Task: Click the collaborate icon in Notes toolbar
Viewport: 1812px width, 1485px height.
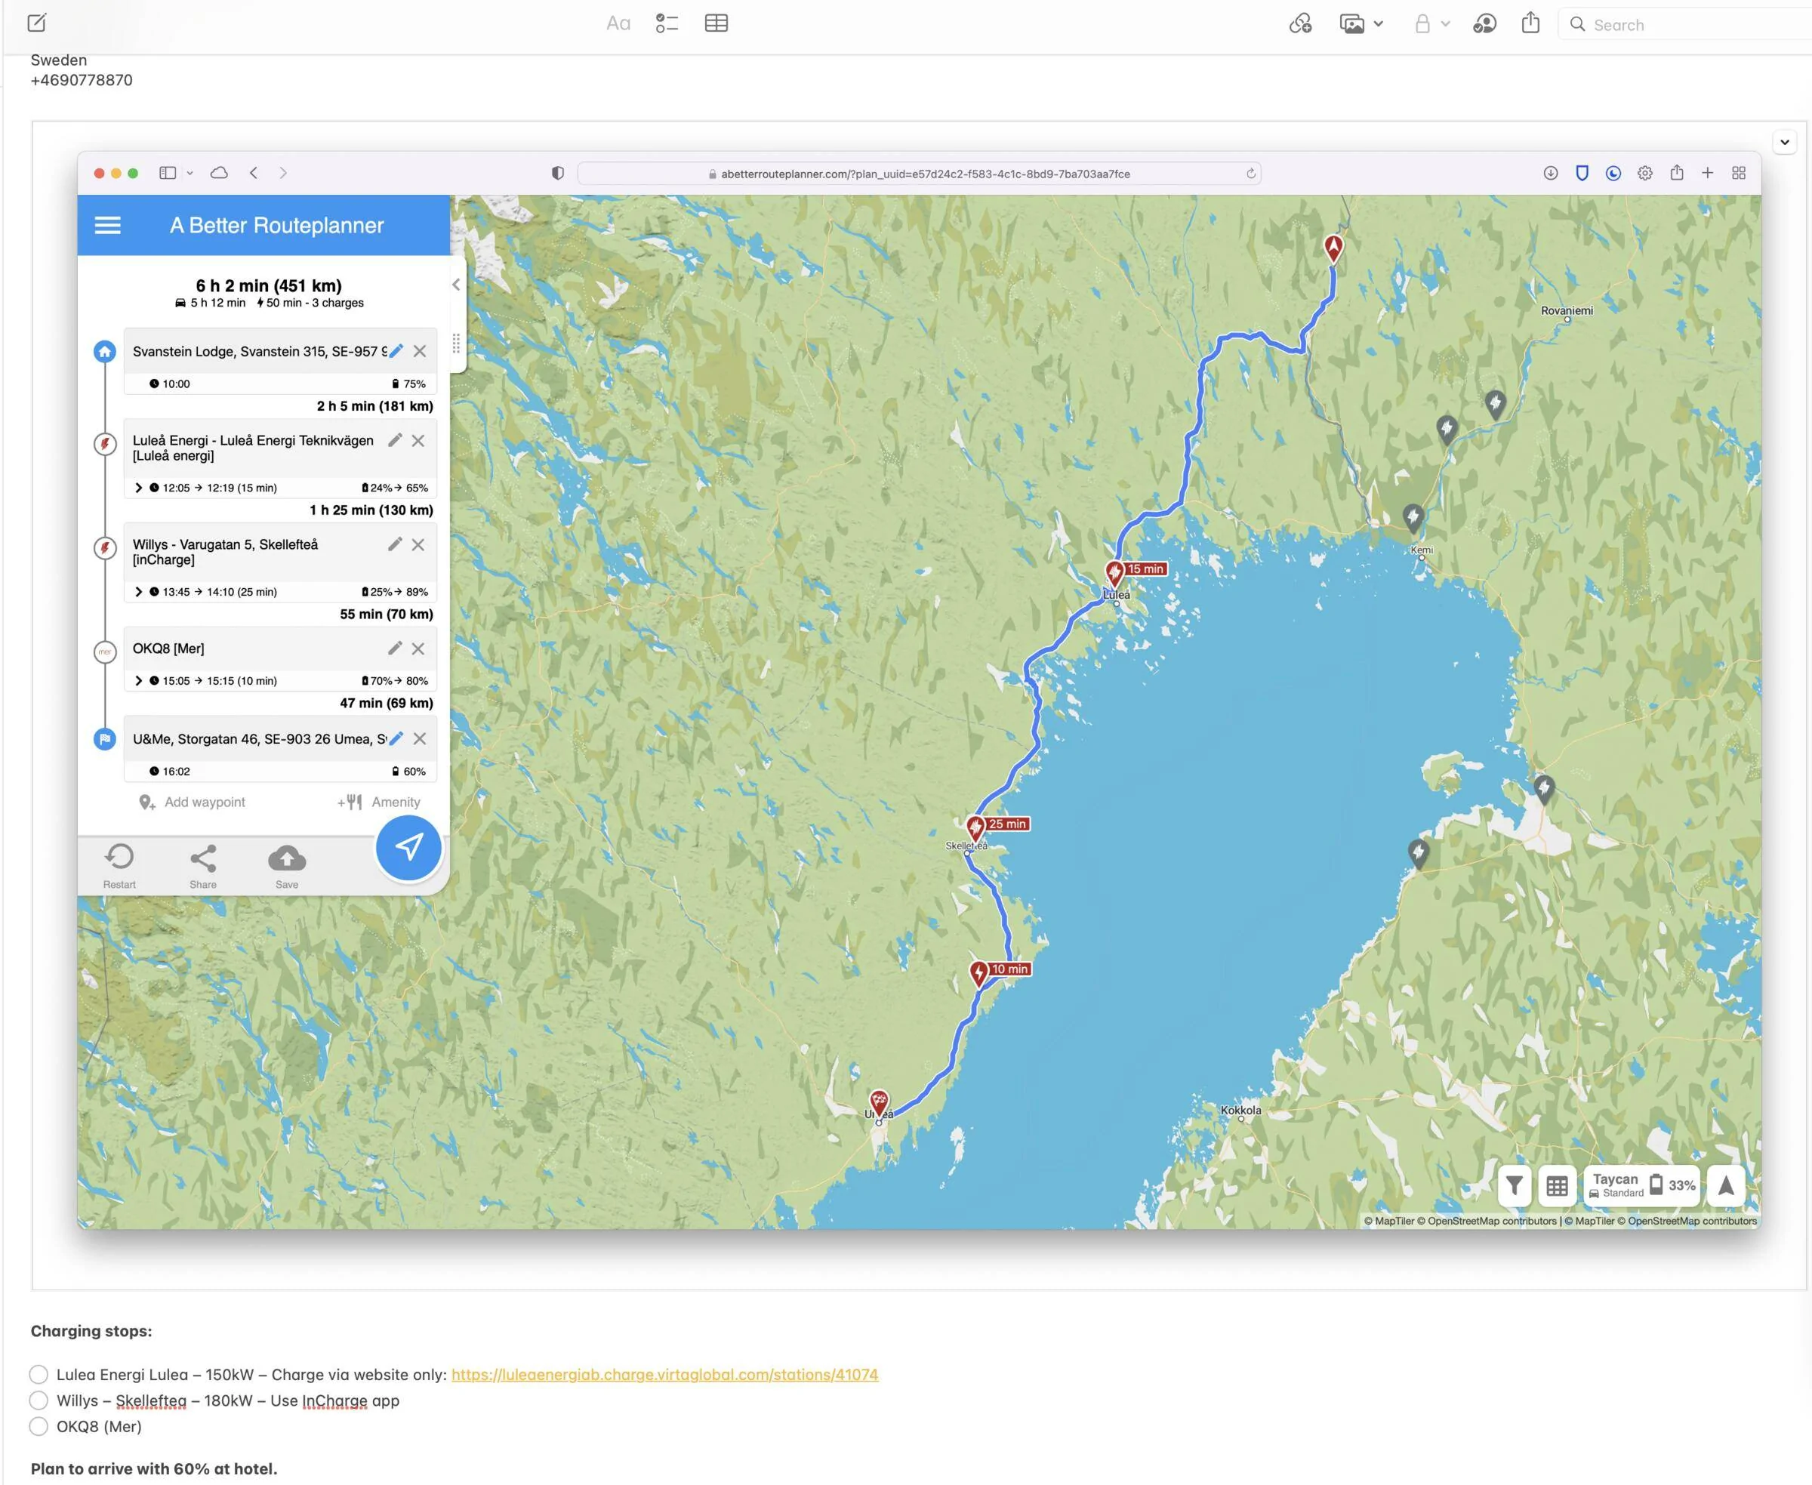Action: pos(1484,24)
